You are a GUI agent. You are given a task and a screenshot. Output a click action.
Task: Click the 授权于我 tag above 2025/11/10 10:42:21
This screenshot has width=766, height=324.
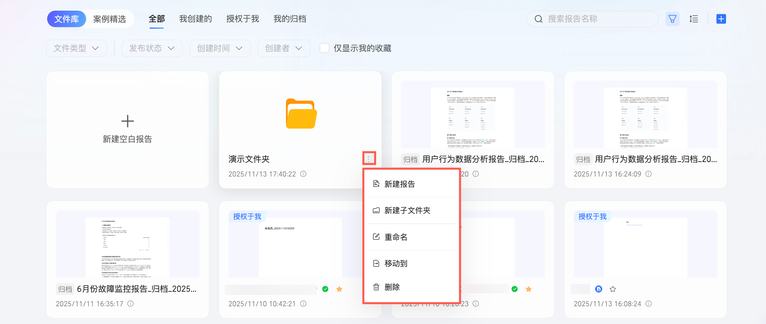(x=247, y=216)
